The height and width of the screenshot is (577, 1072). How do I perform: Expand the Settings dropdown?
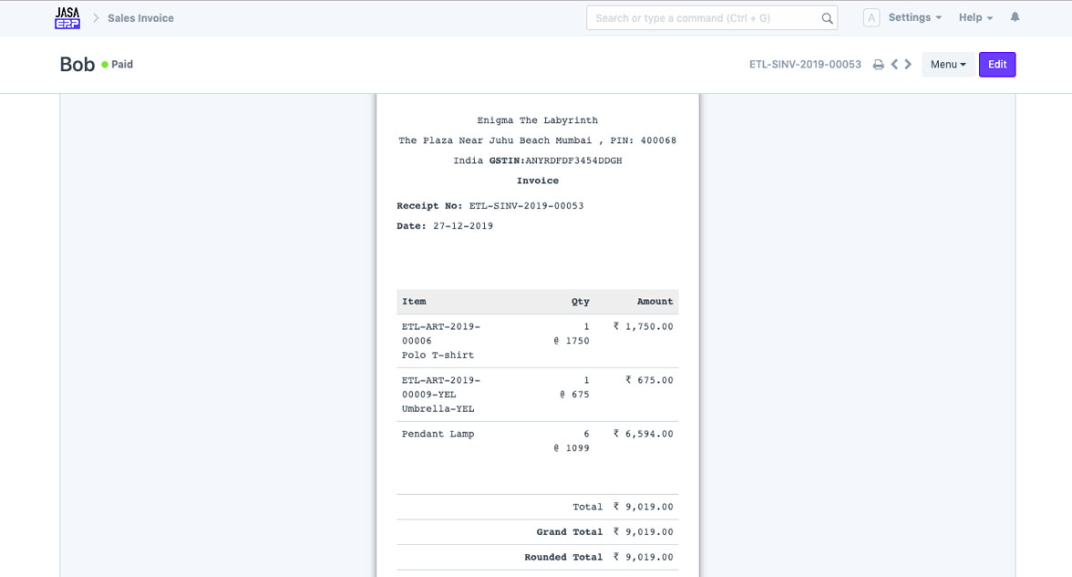(x=914, y=18)
